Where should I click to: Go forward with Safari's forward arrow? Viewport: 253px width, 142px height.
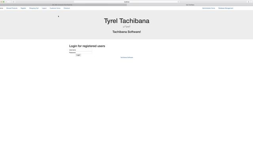coord(9,2)
